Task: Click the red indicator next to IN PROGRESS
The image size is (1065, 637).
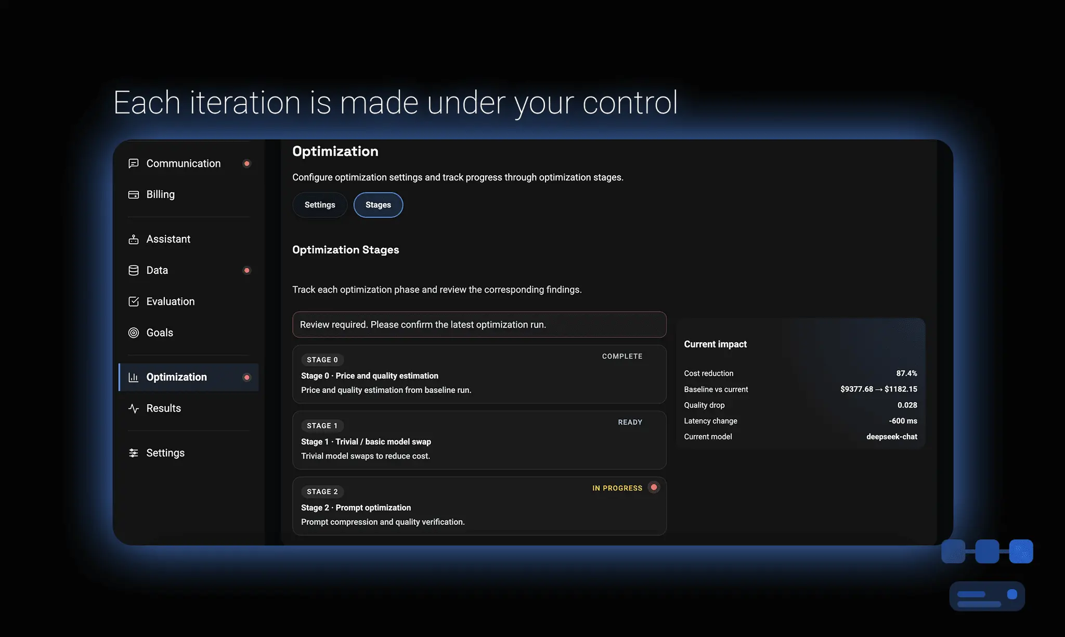Action: [x=654, y=487]
